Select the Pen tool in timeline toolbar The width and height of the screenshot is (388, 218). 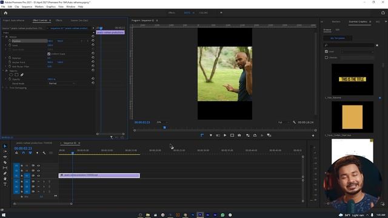[5, 173]
